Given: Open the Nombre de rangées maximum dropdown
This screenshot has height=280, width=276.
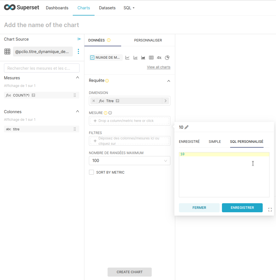Looking at the screenshot, I should tap(129, 161).
